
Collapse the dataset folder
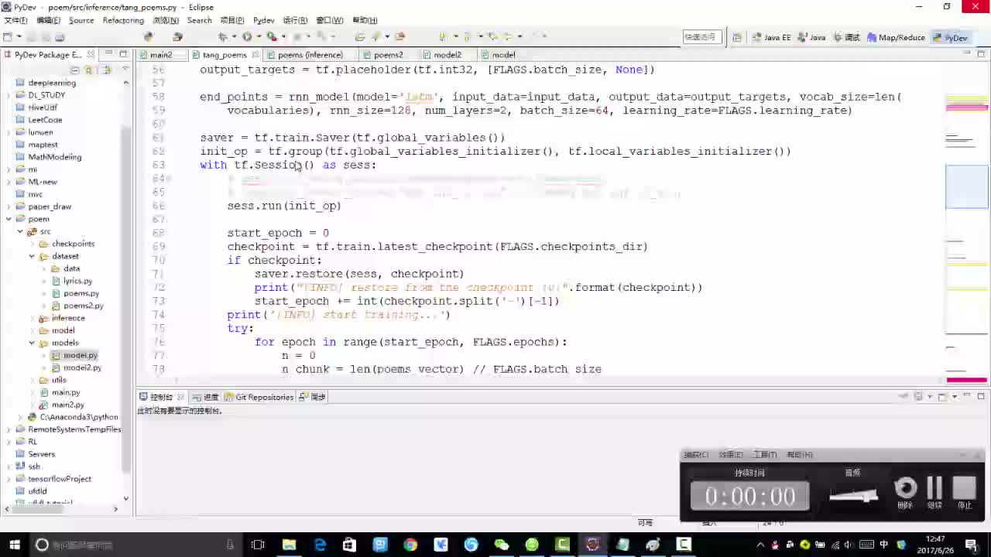tap(32, 256)
